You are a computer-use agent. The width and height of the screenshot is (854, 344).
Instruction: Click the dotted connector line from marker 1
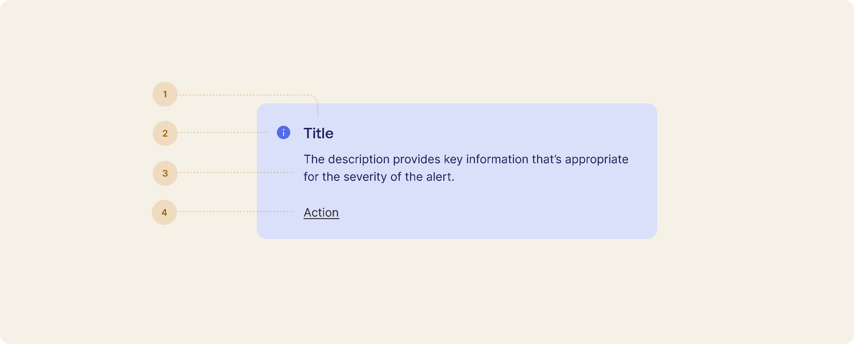(x=246, y=95)
